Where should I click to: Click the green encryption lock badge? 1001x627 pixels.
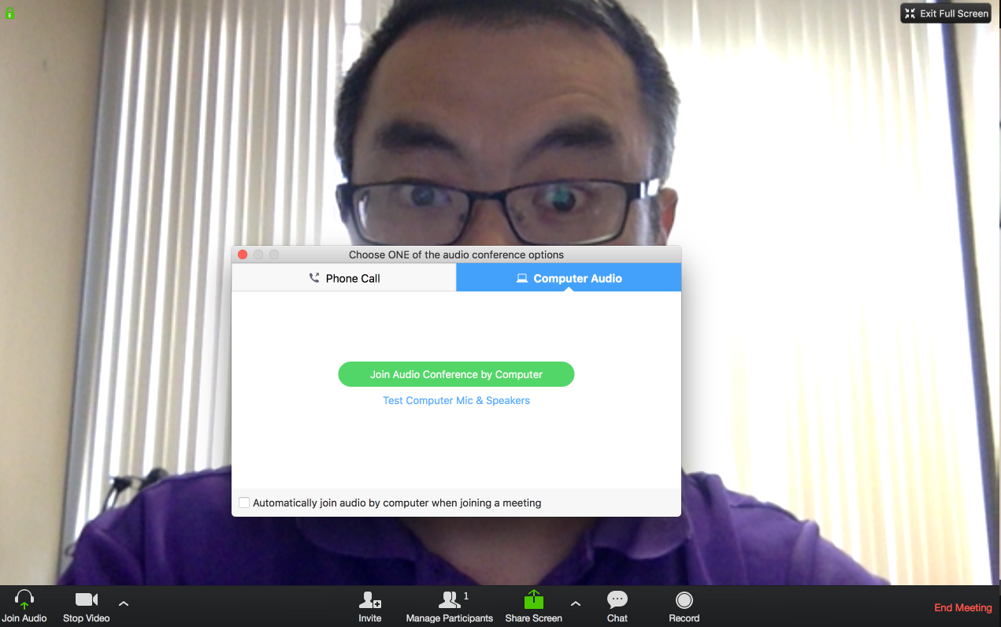coord(9,13)
